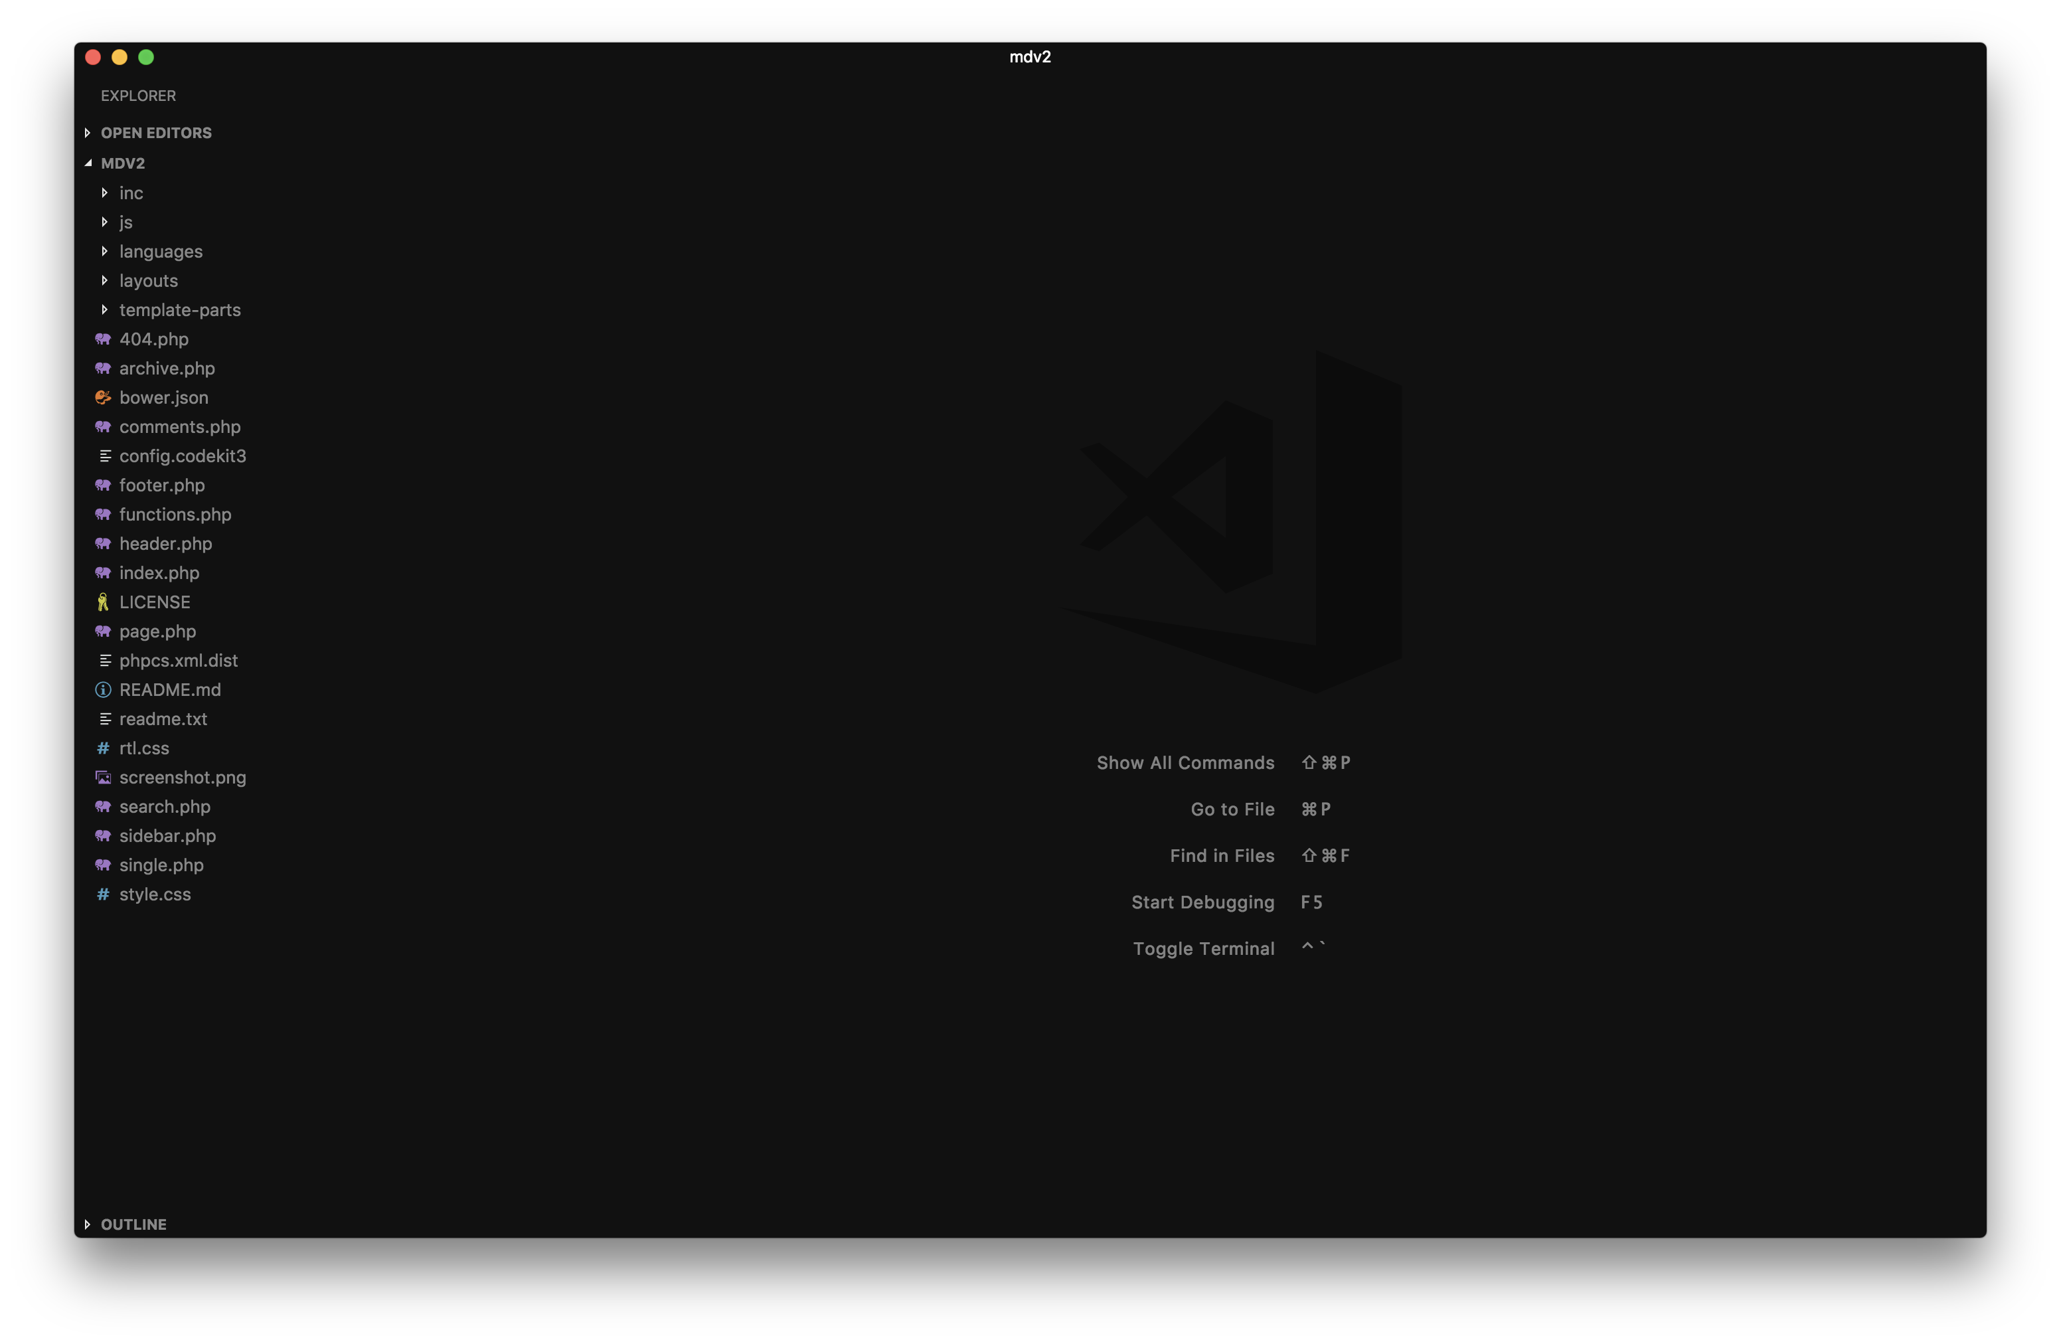This screenshot has width=2061, height=1344.
Task: Open the 404.php file
Action: [x=154, y=339]
